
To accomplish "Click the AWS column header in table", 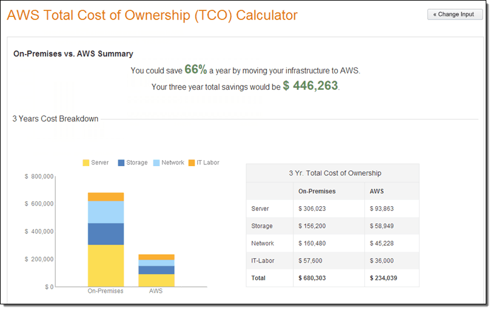I will 377,191.
